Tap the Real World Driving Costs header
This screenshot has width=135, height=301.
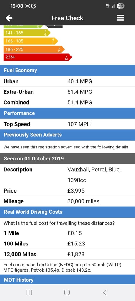coord(67,212)
